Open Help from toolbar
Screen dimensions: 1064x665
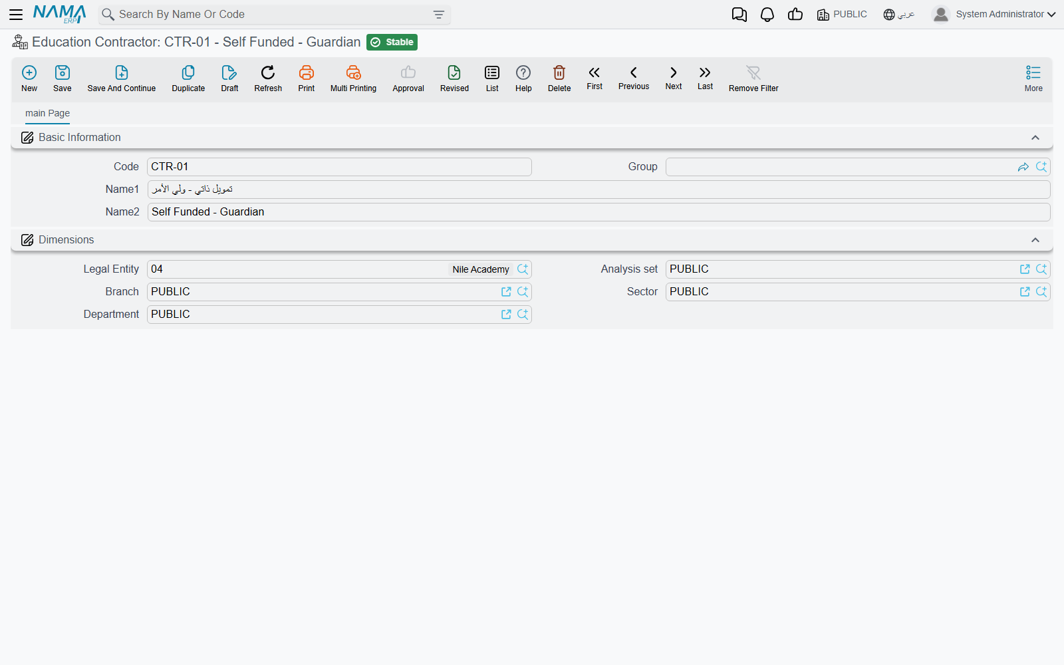point(523,78)
